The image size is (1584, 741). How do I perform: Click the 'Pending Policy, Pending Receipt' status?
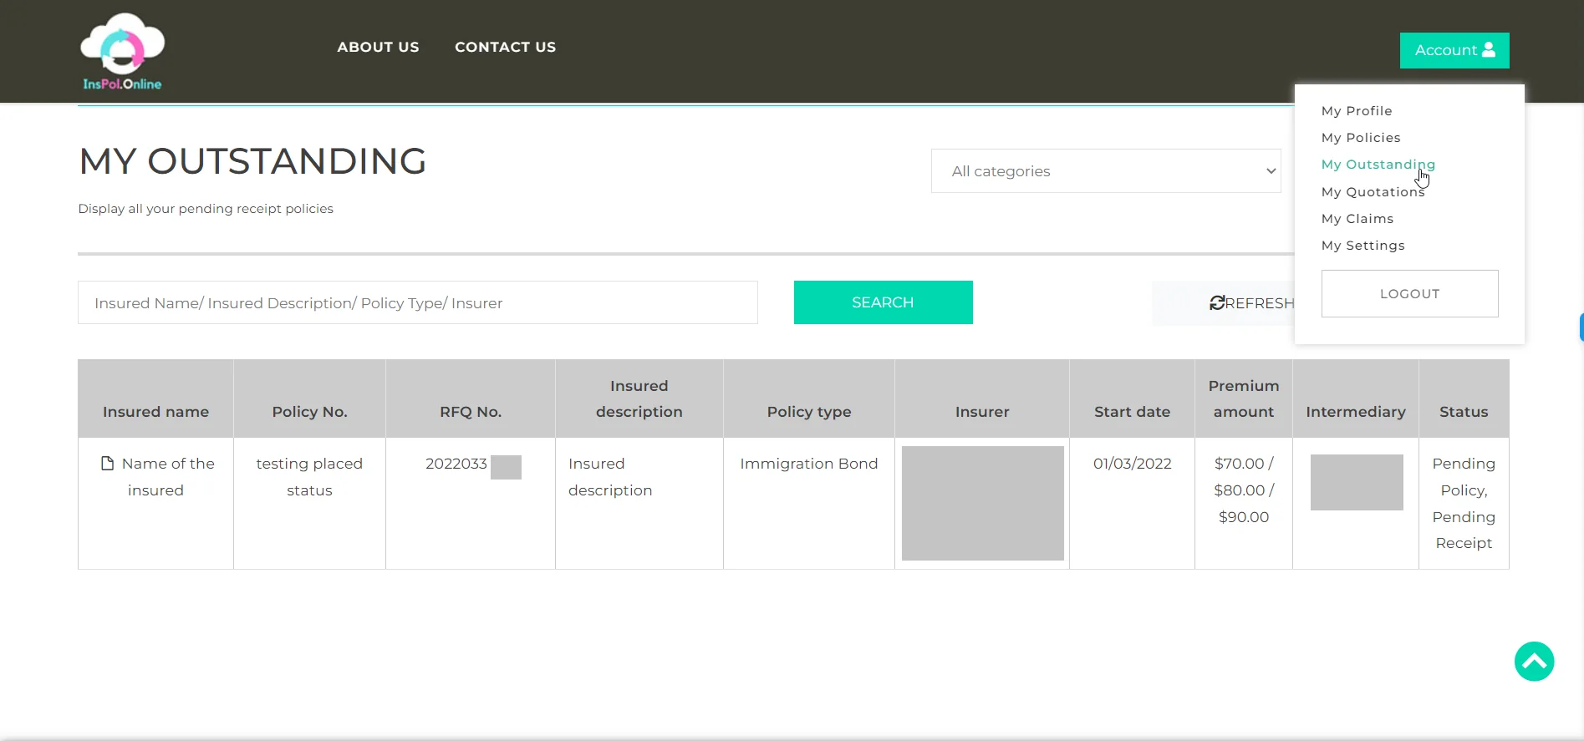pos(1464,503)
